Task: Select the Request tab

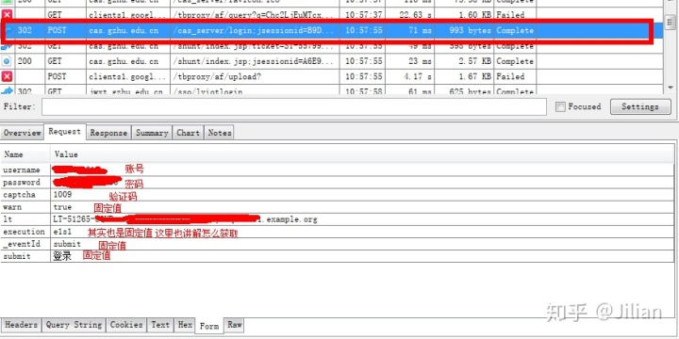Action: 64,132
